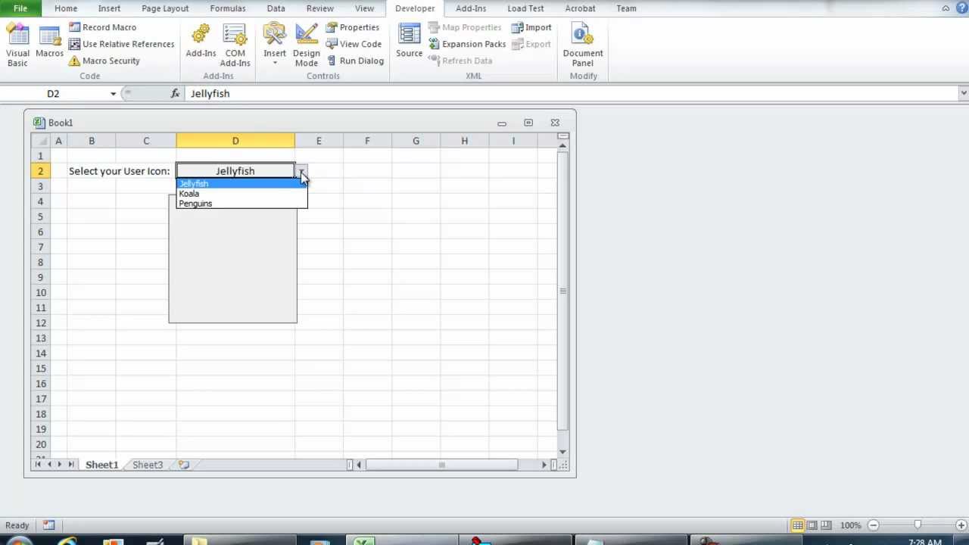Click the Insert Worksheet tab icon

coord(184,465)
